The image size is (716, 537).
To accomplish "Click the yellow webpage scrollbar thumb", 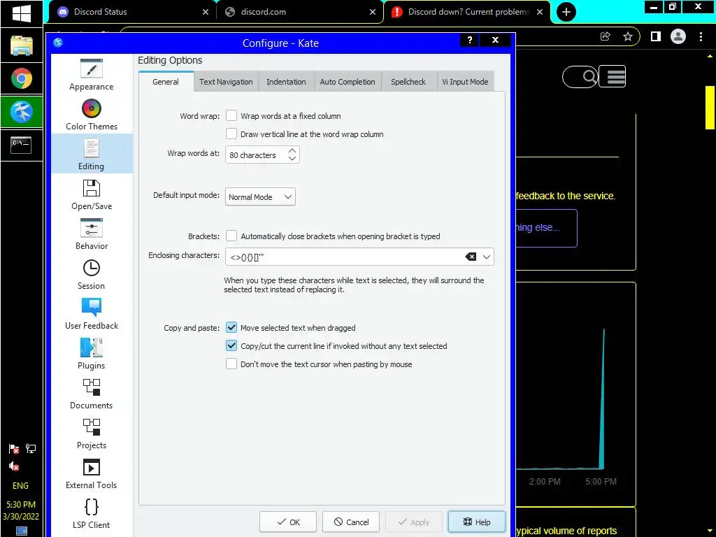I will point(710,108).
